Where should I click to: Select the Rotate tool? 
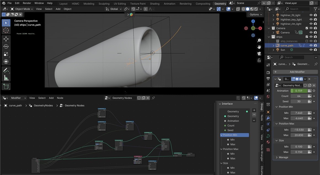pyautogui.click(x=6, y=46)
